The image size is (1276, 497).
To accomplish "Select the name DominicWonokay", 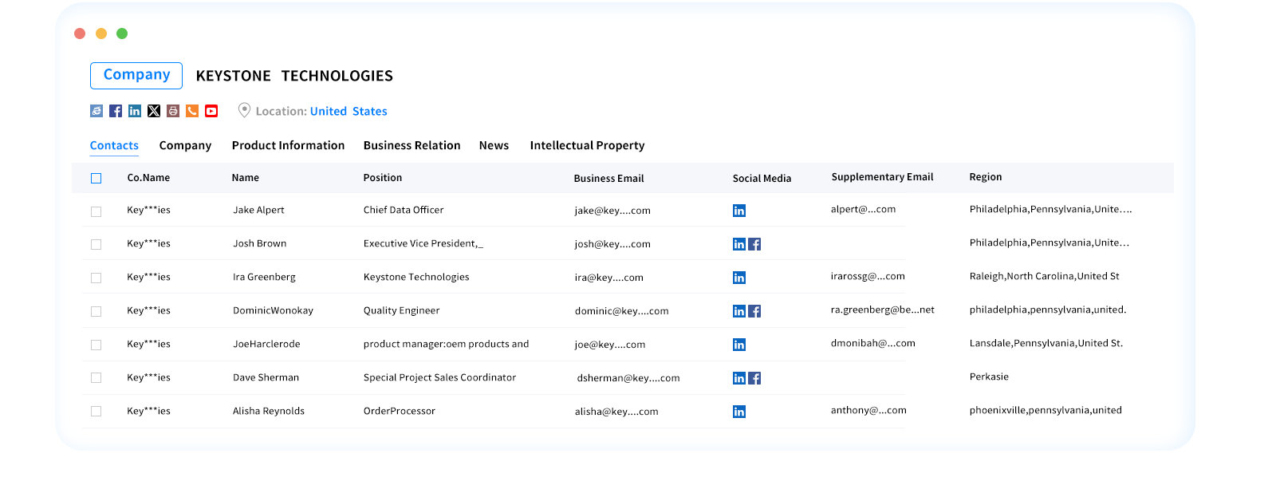I will [273, 311].
